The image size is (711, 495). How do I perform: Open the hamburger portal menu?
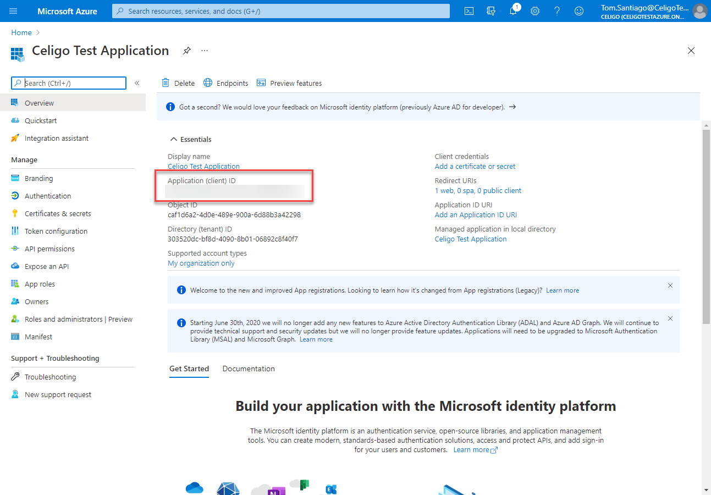14,11
